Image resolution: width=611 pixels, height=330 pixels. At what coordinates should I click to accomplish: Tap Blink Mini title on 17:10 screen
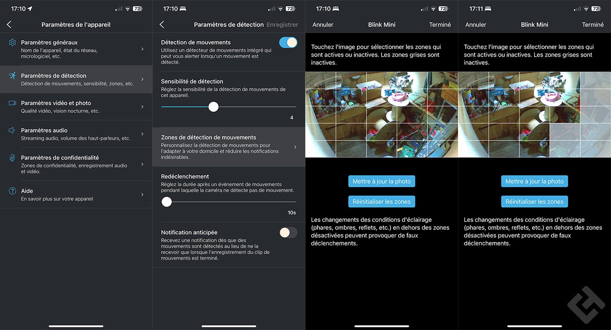pyautogui.click(x=382, y=25)
